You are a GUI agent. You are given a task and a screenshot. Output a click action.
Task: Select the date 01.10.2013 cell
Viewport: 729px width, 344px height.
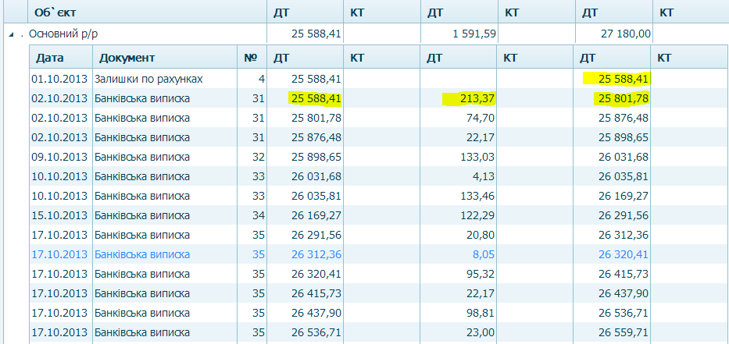click(x=59, y=79)
